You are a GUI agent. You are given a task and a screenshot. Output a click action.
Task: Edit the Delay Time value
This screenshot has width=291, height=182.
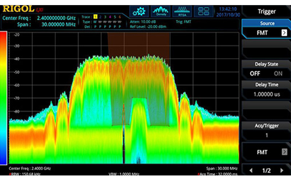[267, 94]
